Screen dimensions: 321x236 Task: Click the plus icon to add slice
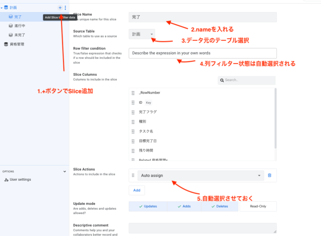[60, 8]
